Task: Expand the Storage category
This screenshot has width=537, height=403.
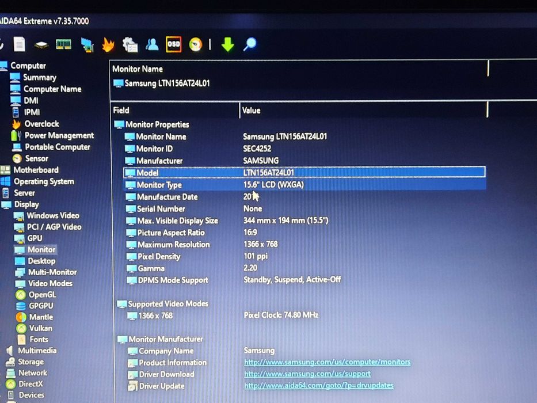Action: click(25, 362)
